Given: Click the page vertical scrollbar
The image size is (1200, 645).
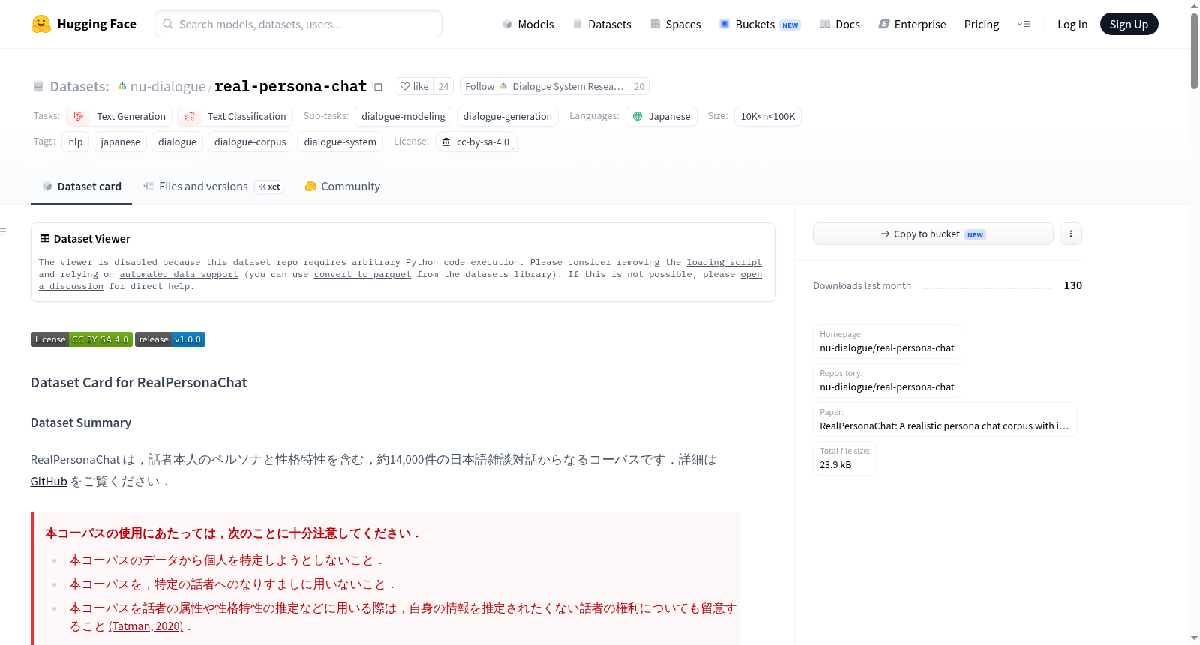Looking at the screenshot, I should [1194, 51].
